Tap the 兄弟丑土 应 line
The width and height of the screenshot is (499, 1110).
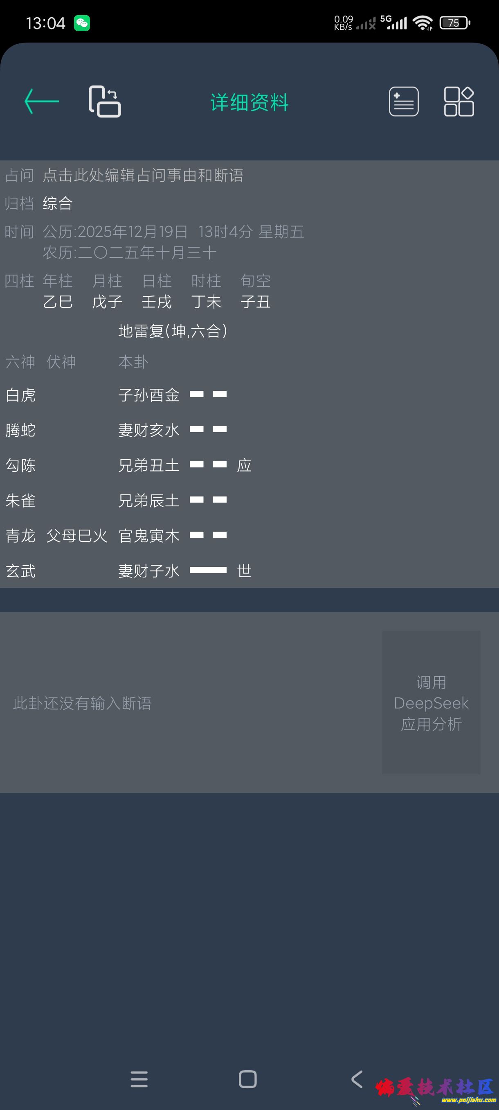(185, 465)
